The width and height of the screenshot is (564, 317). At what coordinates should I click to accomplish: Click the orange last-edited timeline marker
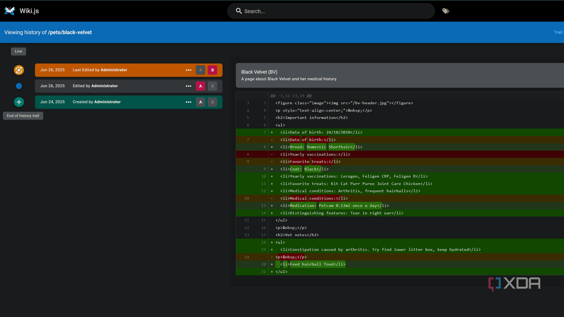click(x=19, y=70)
